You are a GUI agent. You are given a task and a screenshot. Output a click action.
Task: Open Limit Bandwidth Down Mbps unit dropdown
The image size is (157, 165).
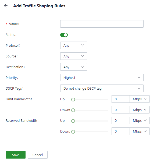pos(140,110)
